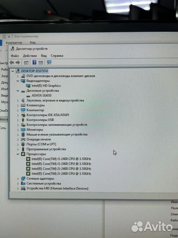Expand the Сетевые адаптеры category
Image resolution: width=178 pixels, height=238 pixels.
click(18, 178)
